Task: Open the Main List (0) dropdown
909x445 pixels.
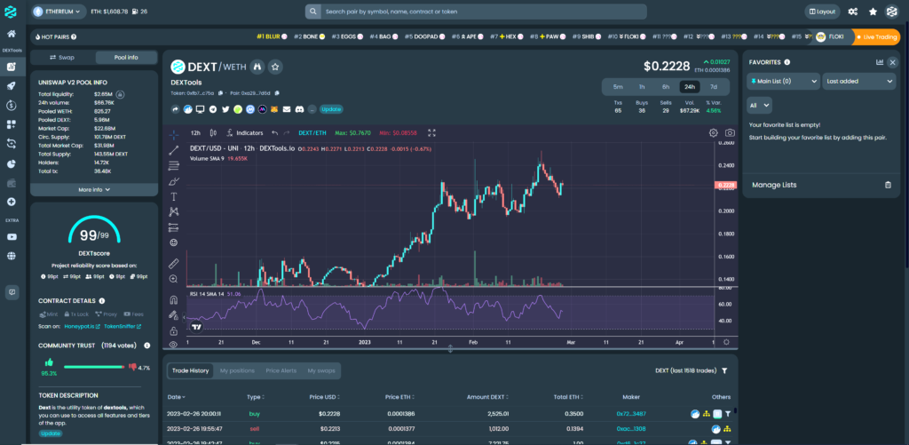Action: pyautogui.click(x=783, y=81)
